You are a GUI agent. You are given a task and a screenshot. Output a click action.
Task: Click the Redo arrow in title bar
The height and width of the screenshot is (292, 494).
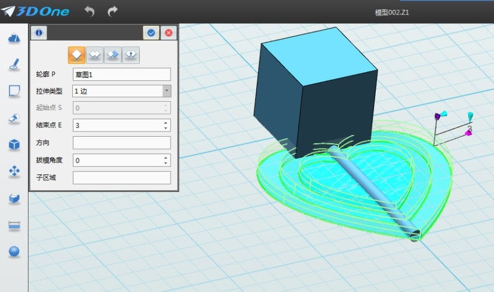(112, 11)
